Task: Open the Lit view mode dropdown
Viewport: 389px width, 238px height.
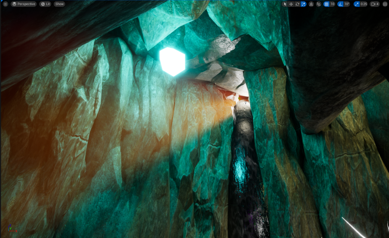Action: [45, 4]
